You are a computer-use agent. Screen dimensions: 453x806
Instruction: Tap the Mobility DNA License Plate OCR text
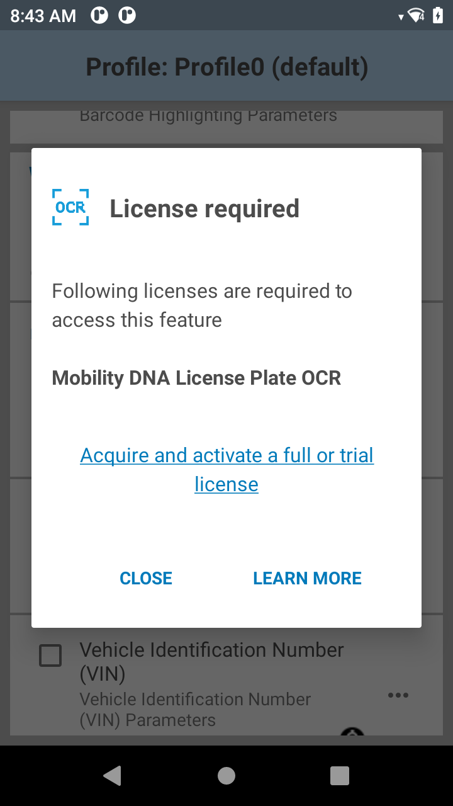tap(196, 378)
